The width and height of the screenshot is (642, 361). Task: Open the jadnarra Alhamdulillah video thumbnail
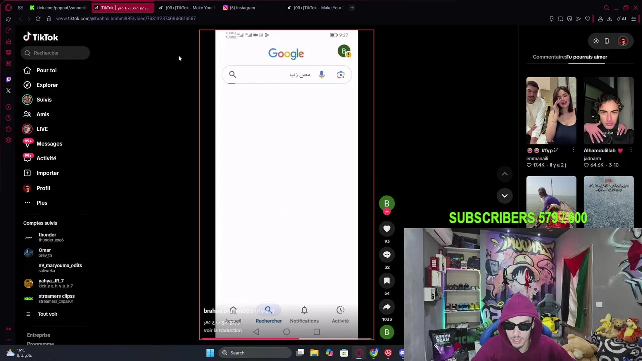(x=608, y=110)
